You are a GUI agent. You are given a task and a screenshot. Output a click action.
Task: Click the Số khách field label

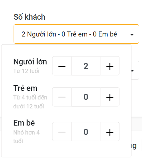29,17
